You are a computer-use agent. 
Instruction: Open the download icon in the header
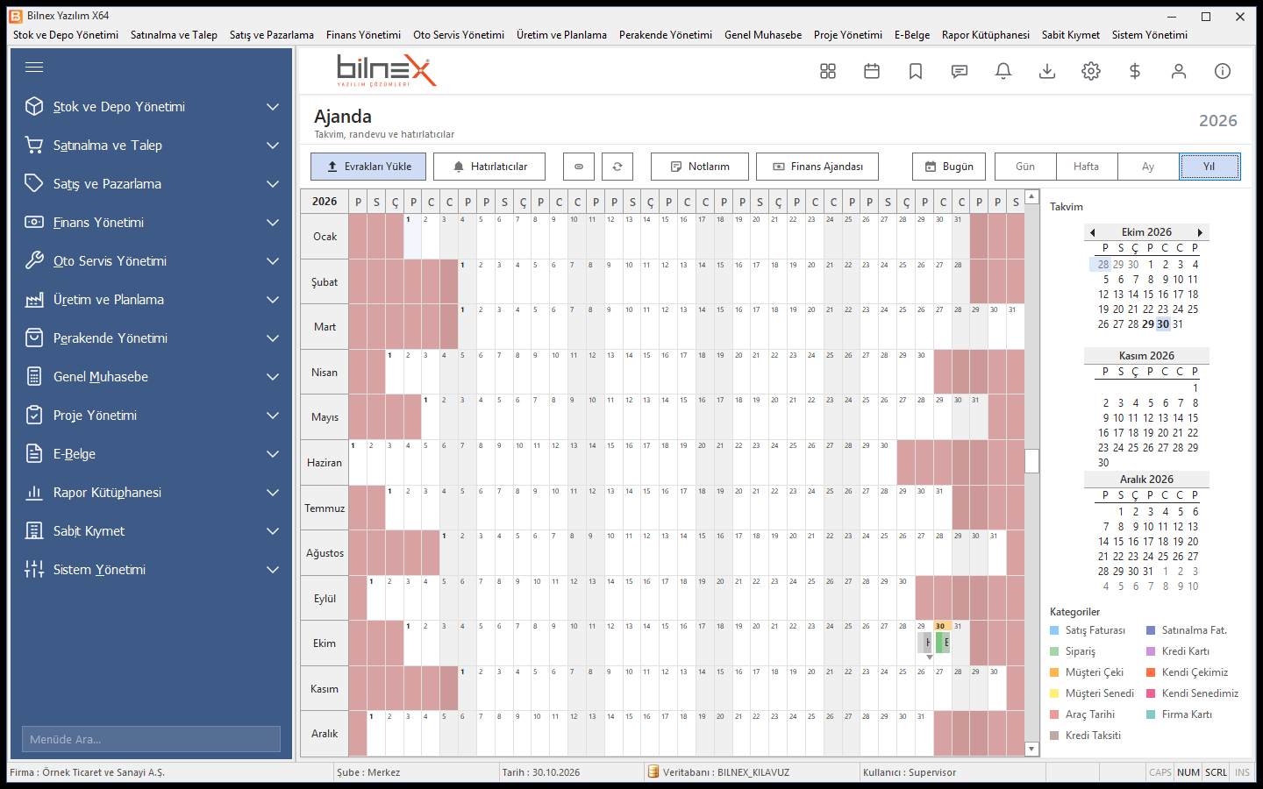click(x=1047, y=71)
